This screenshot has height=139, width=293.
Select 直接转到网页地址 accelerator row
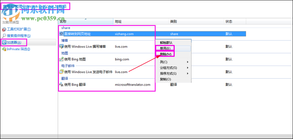coord(152,34)
